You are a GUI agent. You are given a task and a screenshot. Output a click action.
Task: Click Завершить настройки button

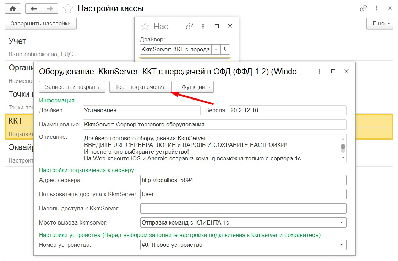[40, 23]
